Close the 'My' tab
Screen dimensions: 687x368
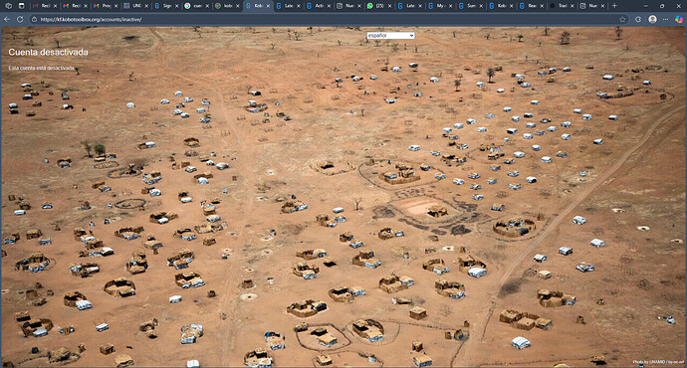pyautogui.click(x=451, y=6)
